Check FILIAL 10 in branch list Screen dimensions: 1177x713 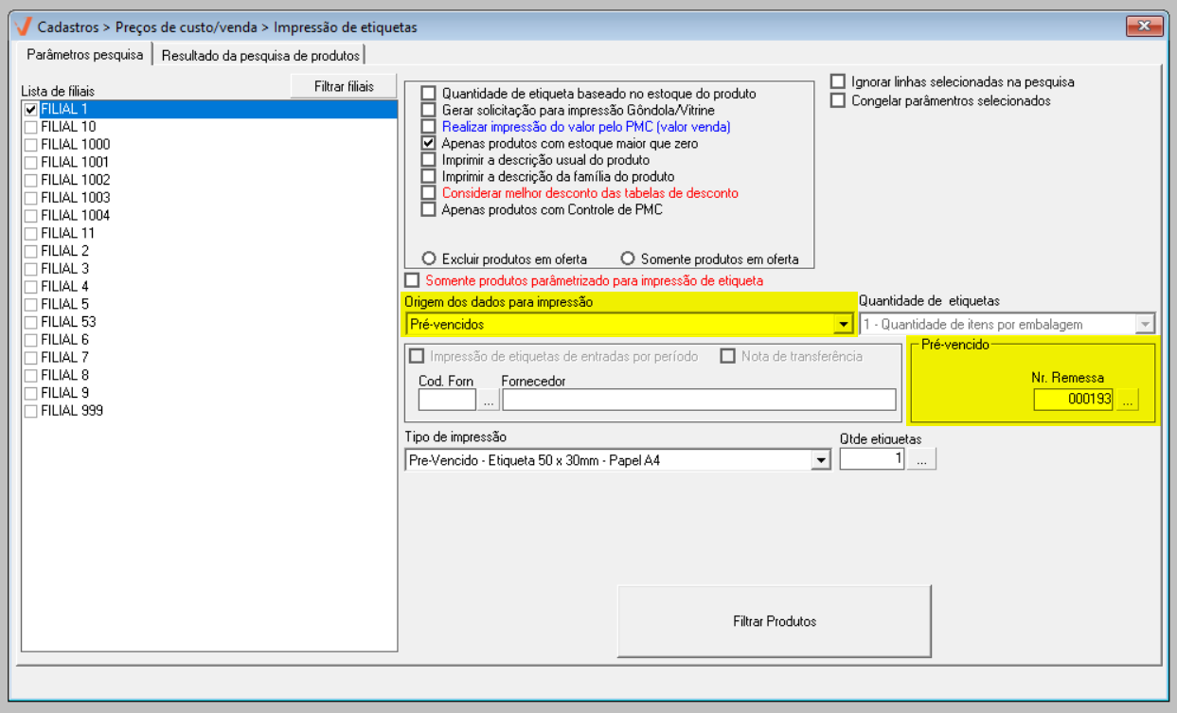coord(31,127)
